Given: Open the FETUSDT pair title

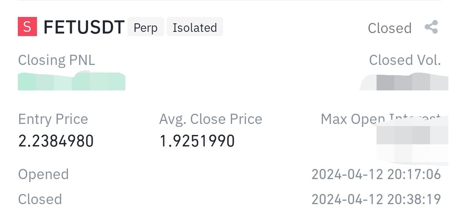Looking at the screenshot, I should (84, 27).
